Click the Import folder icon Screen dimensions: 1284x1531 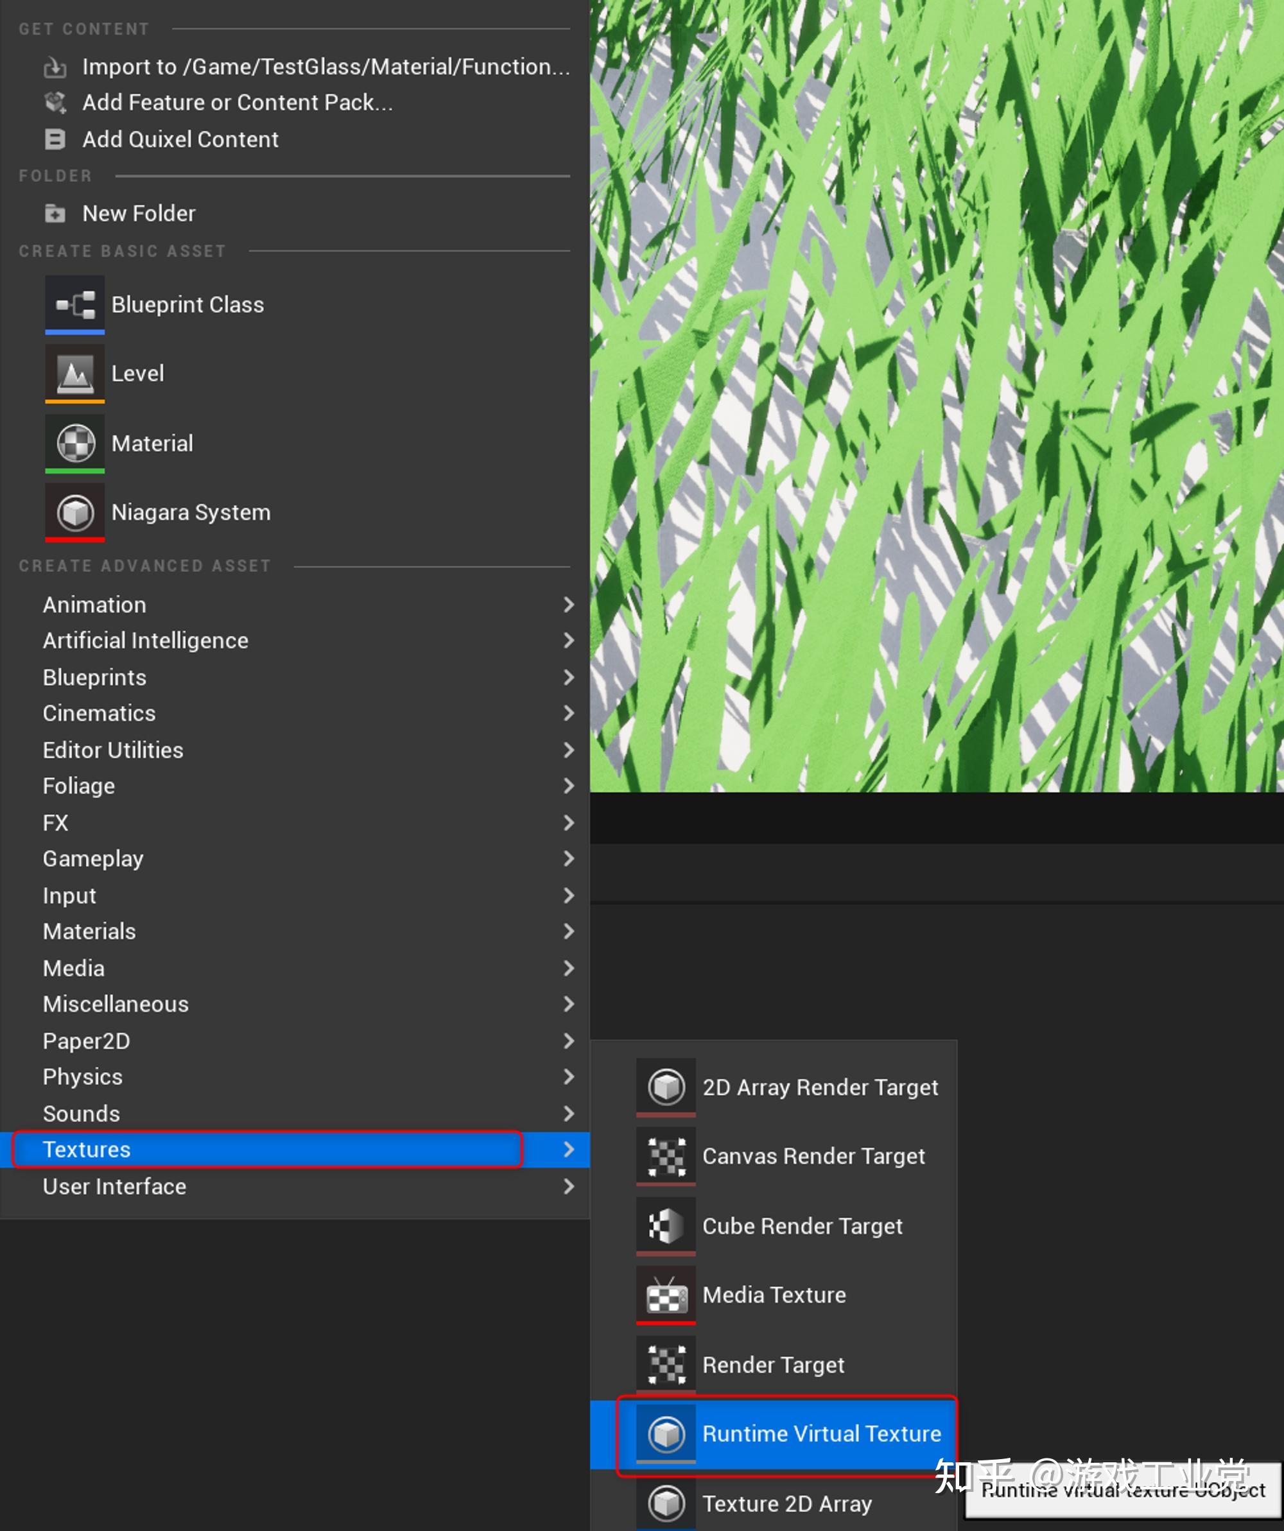[55, 66]
